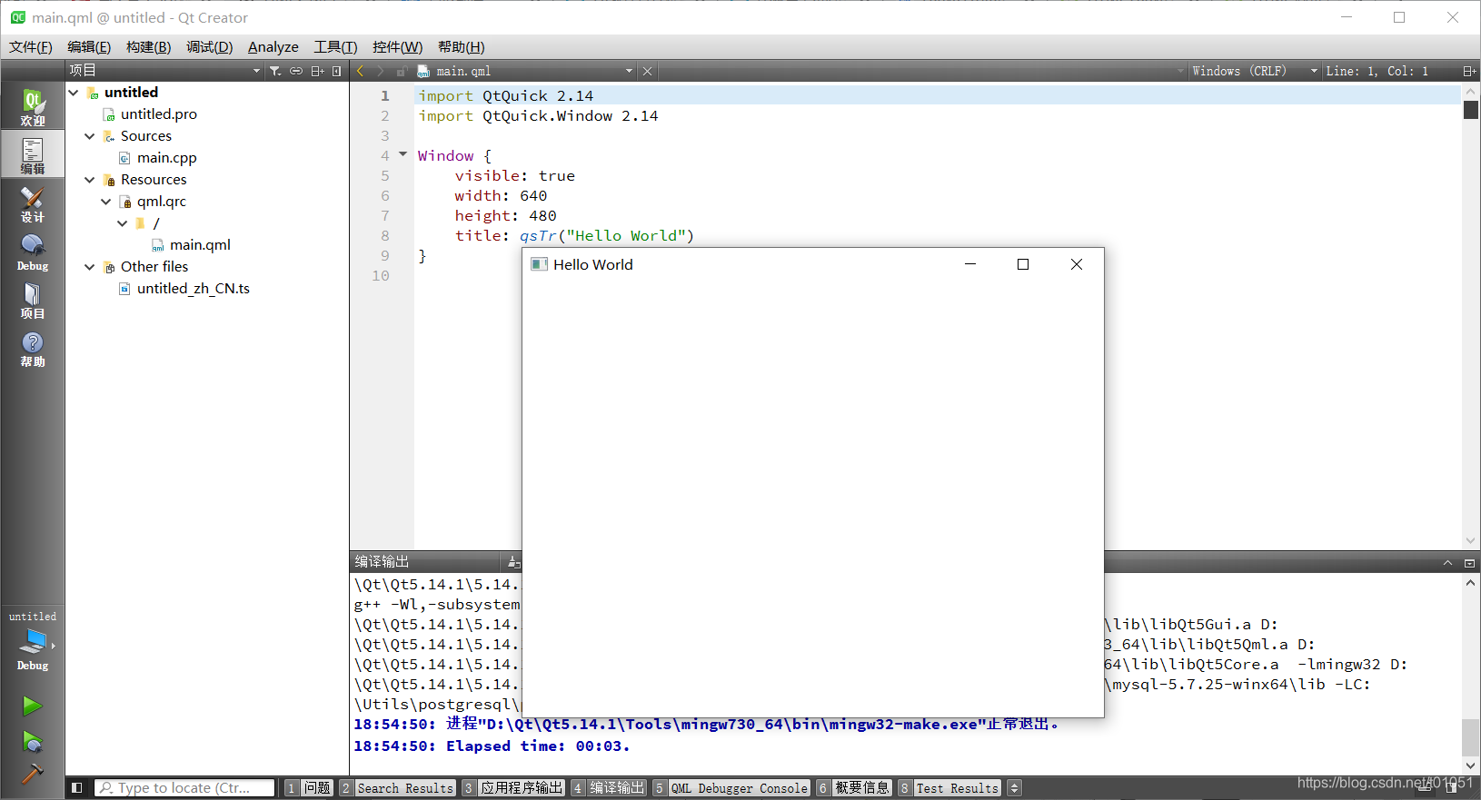
Task: Open the untitled Debug kit selector
Action: 33,641
